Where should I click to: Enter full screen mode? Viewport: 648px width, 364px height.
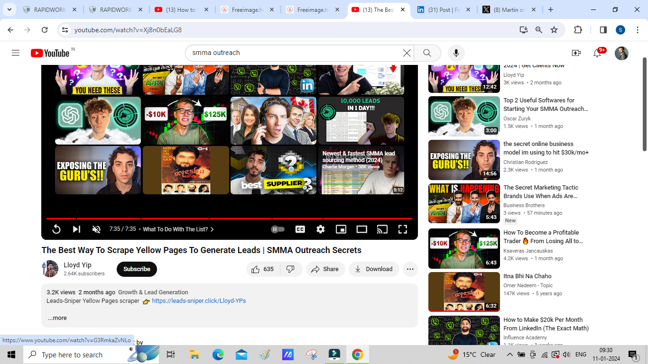(403, 229)
